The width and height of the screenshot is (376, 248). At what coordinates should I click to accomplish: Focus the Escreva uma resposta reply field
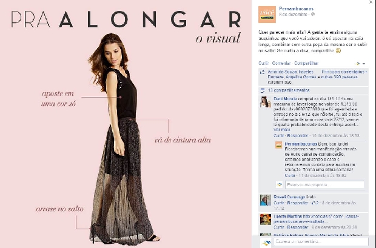324,185
